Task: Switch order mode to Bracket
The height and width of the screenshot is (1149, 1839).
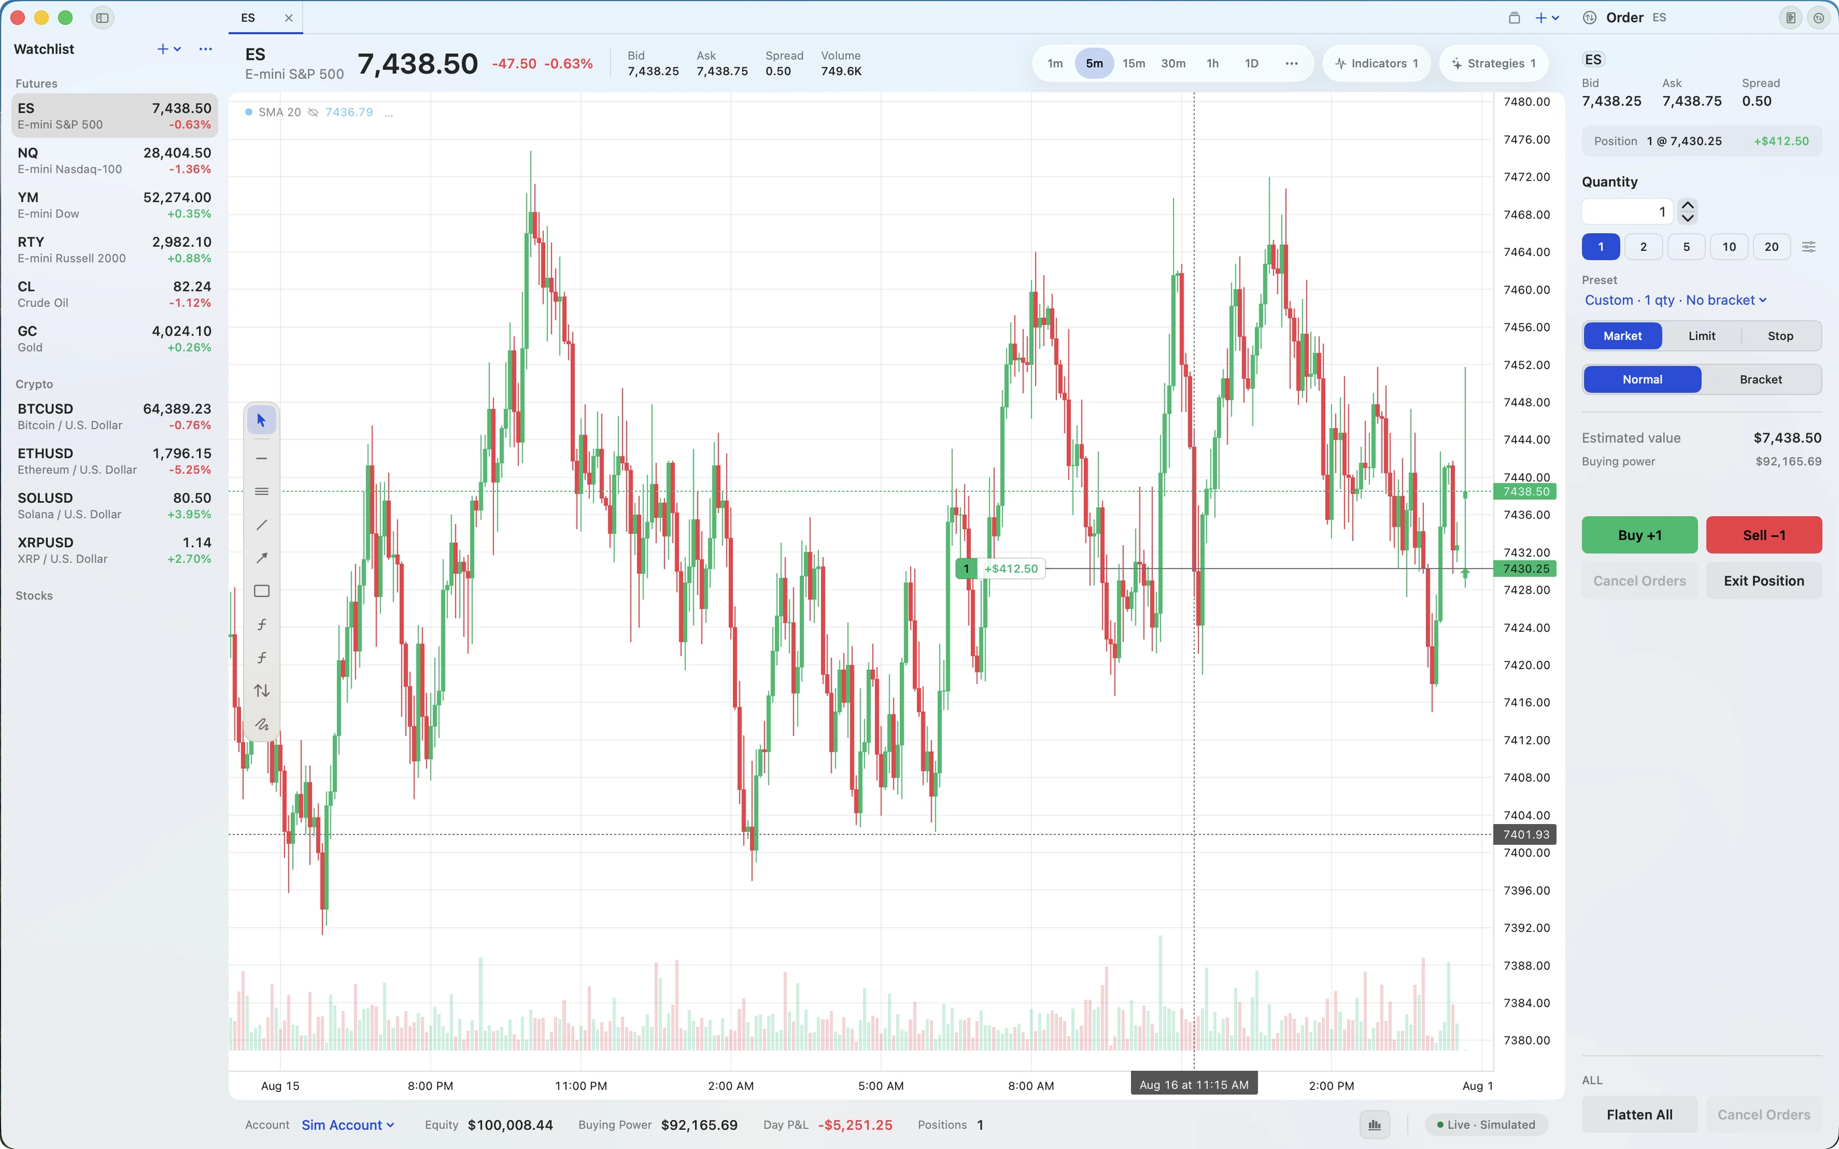Action: pos(1760,379)
